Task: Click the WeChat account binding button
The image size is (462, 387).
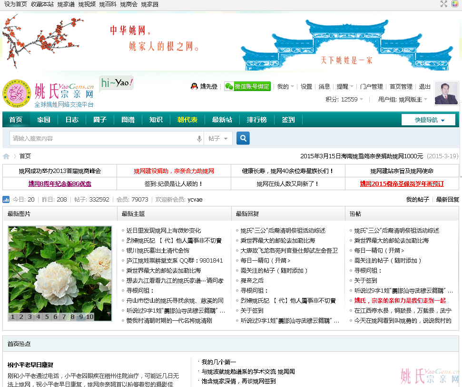Action: coord(247,86)
